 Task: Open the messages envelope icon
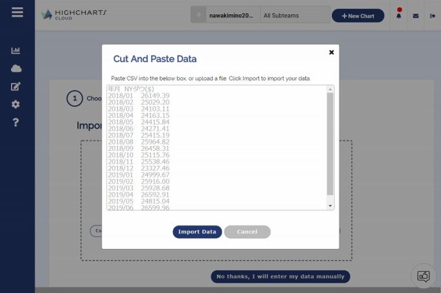[416, 16]
